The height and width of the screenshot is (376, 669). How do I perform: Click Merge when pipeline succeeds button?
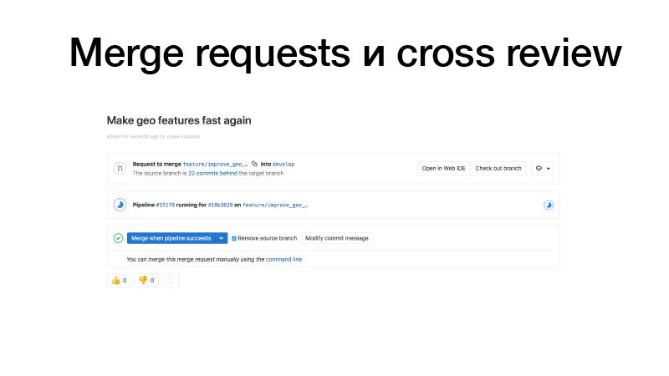click(171, 238)
